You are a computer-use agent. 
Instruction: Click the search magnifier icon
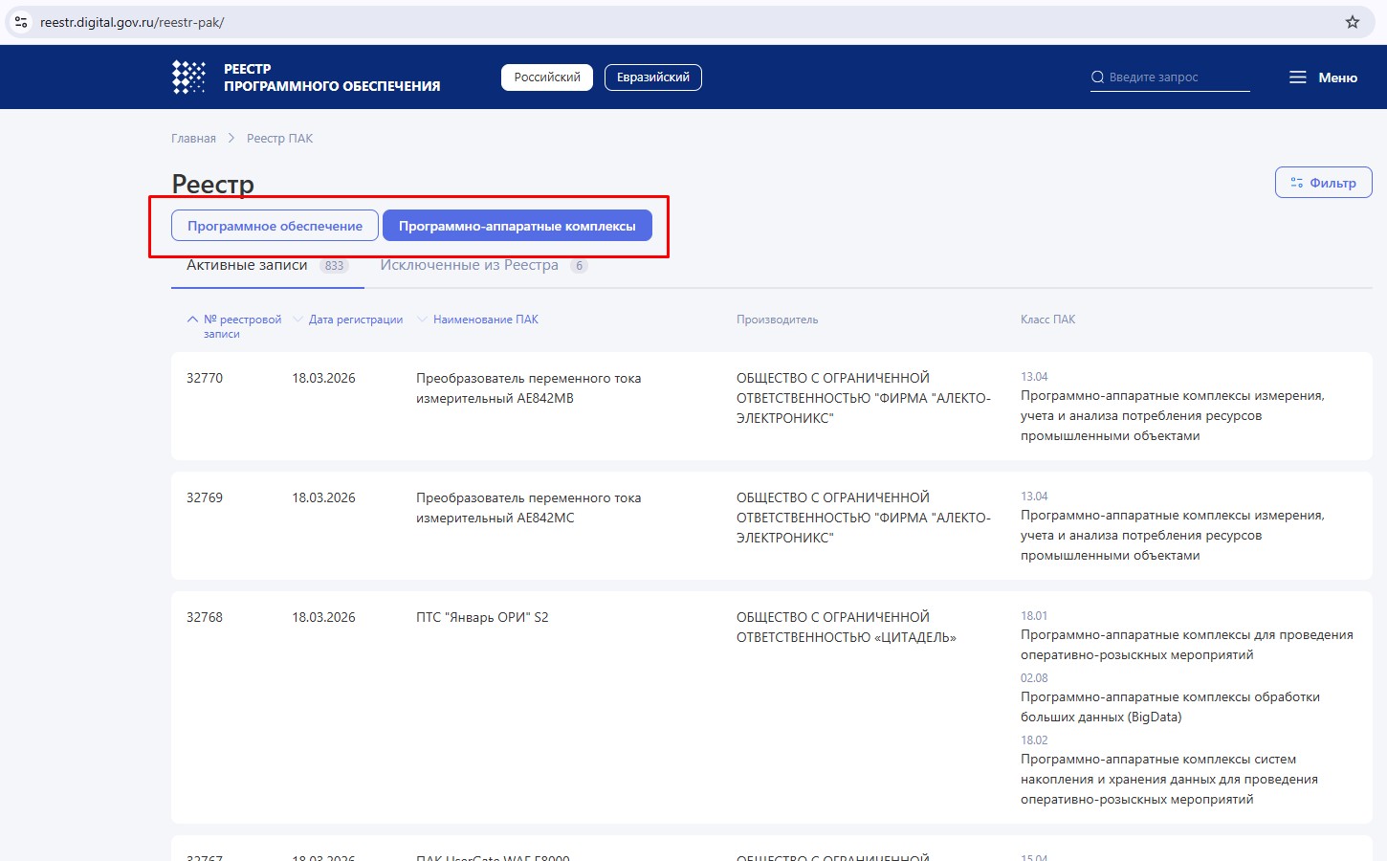pyautogui.click(x=1097, y=77)
